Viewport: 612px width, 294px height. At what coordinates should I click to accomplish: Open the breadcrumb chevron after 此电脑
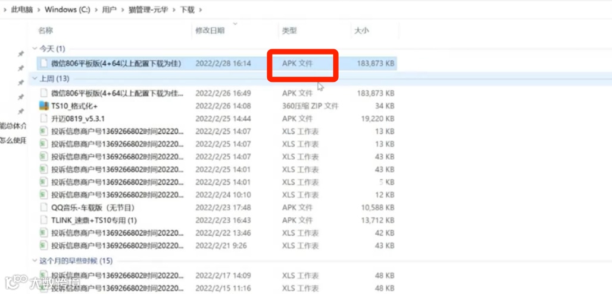point(38,10)
